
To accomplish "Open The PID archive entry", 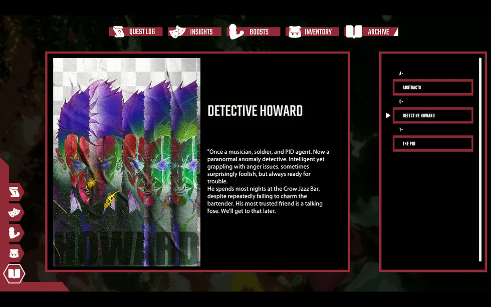I will (x=433, y=144).
